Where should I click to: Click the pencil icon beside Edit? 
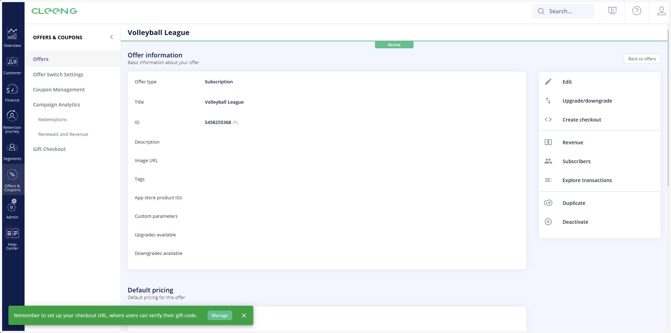[x=548, y=82]
